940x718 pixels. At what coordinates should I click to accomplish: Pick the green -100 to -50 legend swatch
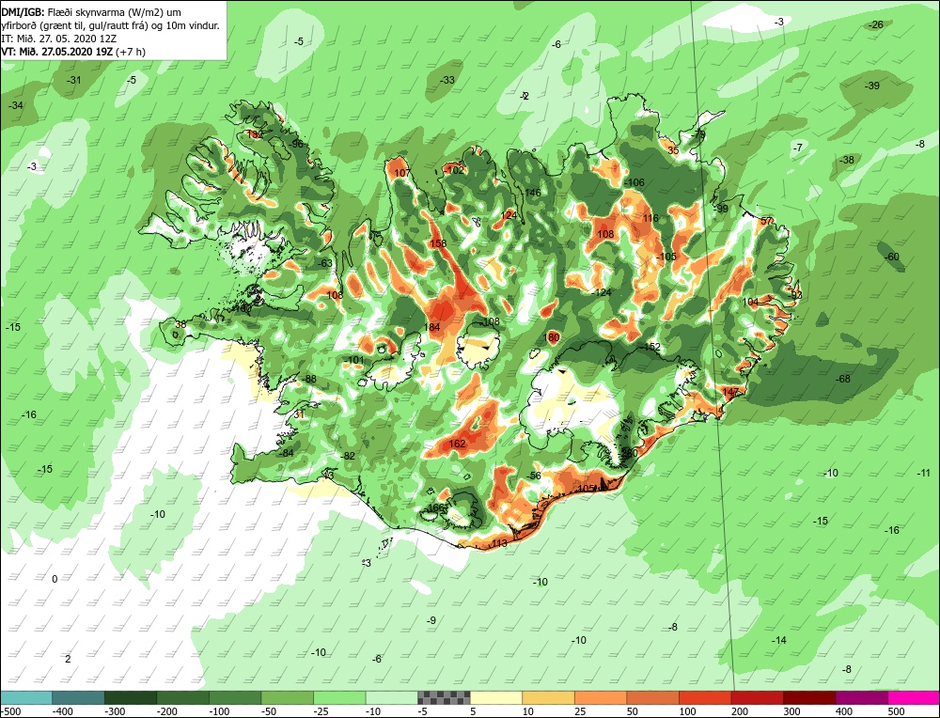tap(236, 697)
